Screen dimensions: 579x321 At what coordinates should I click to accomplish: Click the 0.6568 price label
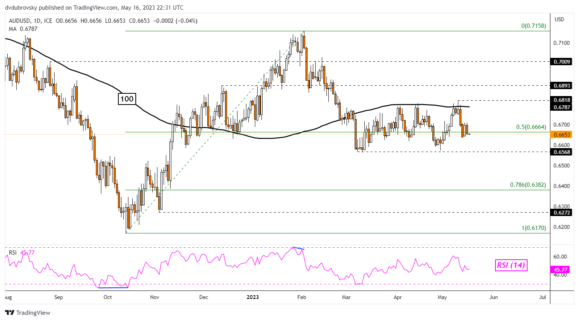tap(562, 152)
